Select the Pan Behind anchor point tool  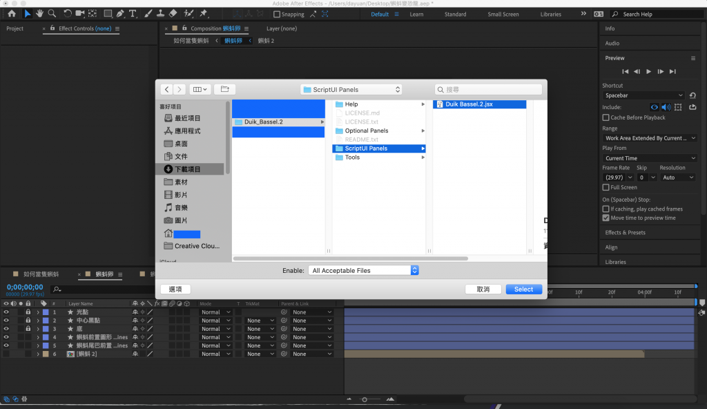coord(93,14)
